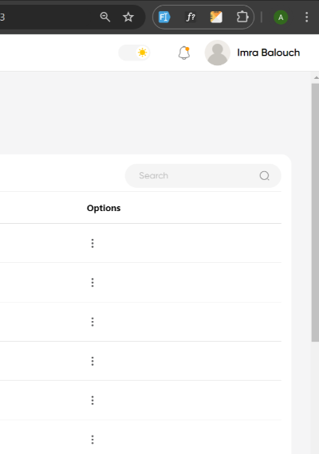The image size is (319, 454).
Task: Open the Imra Balouch account menu
Action: click(268, 53)
